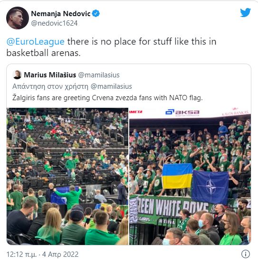Click the blue verified badge

coord(96,13)
